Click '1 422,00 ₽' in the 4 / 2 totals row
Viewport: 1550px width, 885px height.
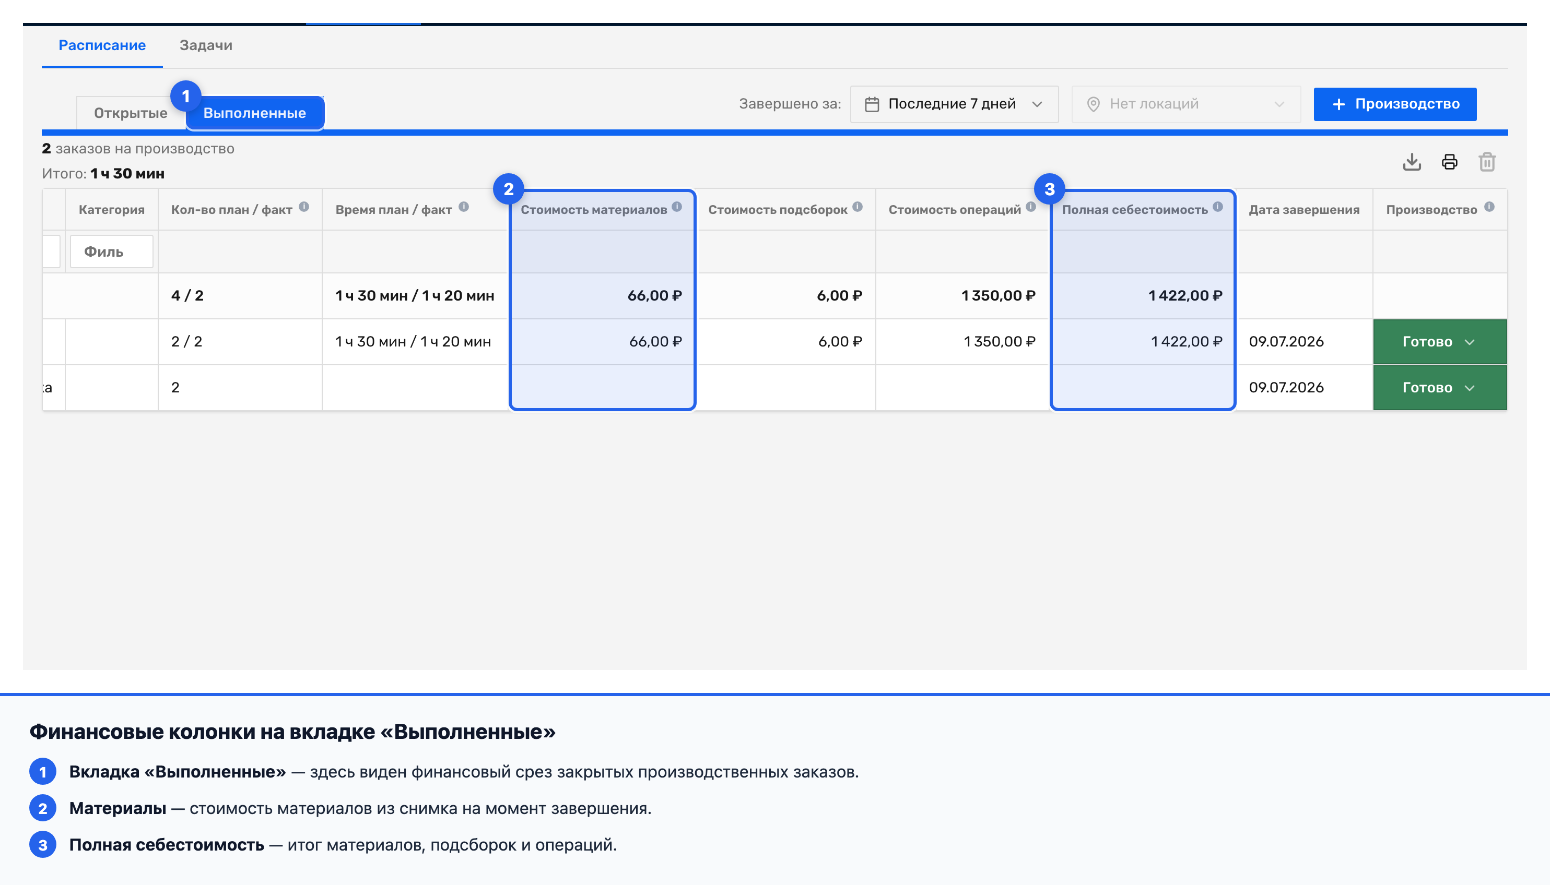pyautogui.click(x=1185, y=296)
